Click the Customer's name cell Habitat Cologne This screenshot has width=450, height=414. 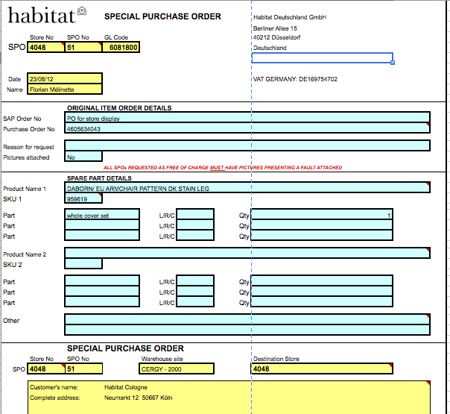(x=127, y=387)
